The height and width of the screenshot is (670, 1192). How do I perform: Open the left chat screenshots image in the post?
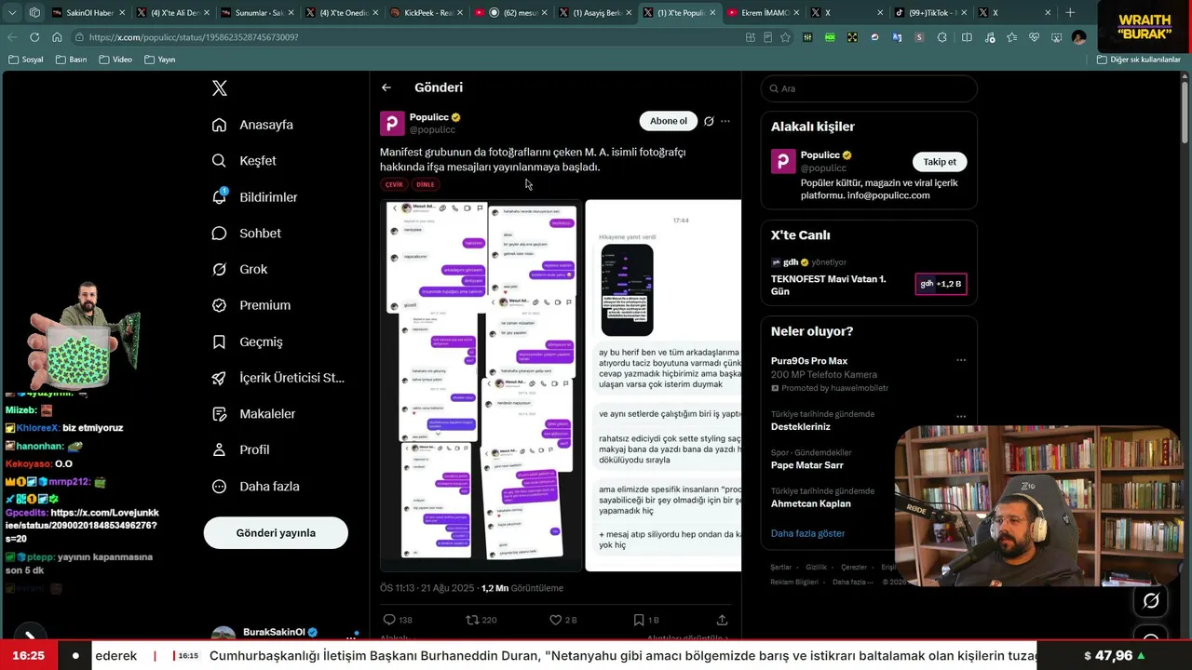pyautogui.click(x=481, y=385)
